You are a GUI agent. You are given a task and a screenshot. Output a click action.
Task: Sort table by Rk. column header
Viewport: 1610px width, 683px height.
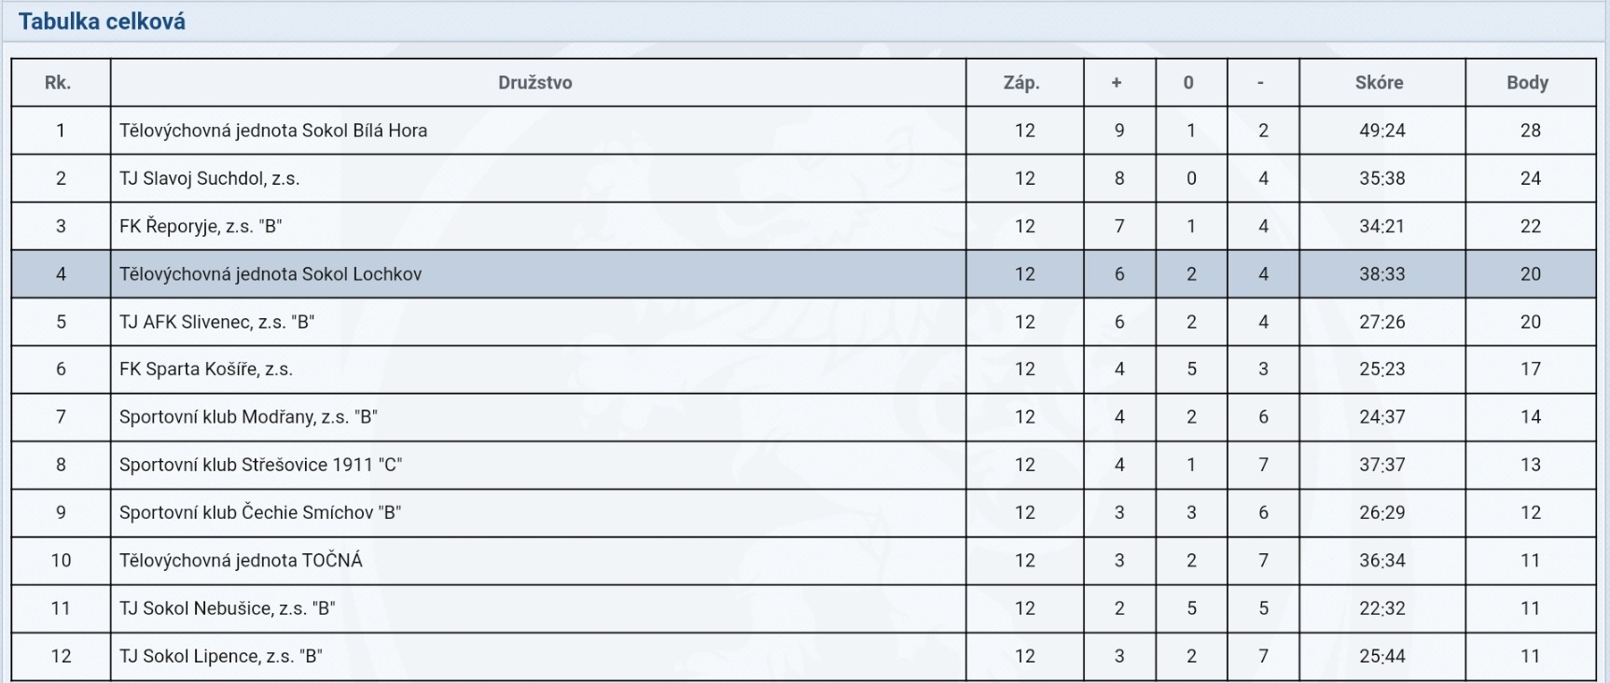(58, 82)
